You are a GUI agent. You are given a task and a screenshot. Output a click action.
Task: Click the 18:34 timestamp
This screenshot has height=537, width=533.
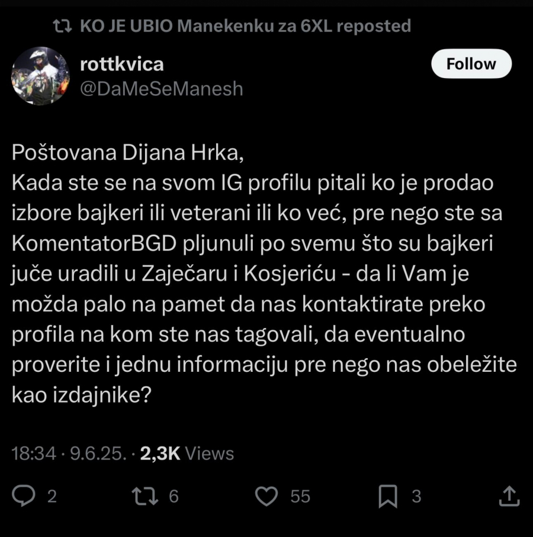click(x=34, y=454)
